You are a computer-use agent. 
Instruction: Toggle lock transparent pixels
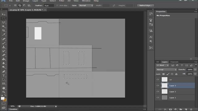(163, 74)
